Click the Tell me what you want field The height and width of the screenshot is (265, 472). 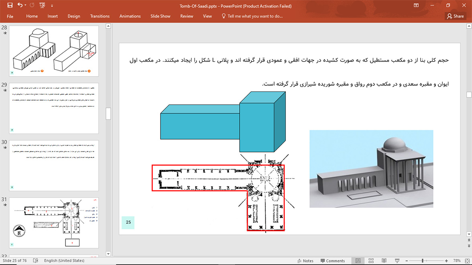pos(252,16)
